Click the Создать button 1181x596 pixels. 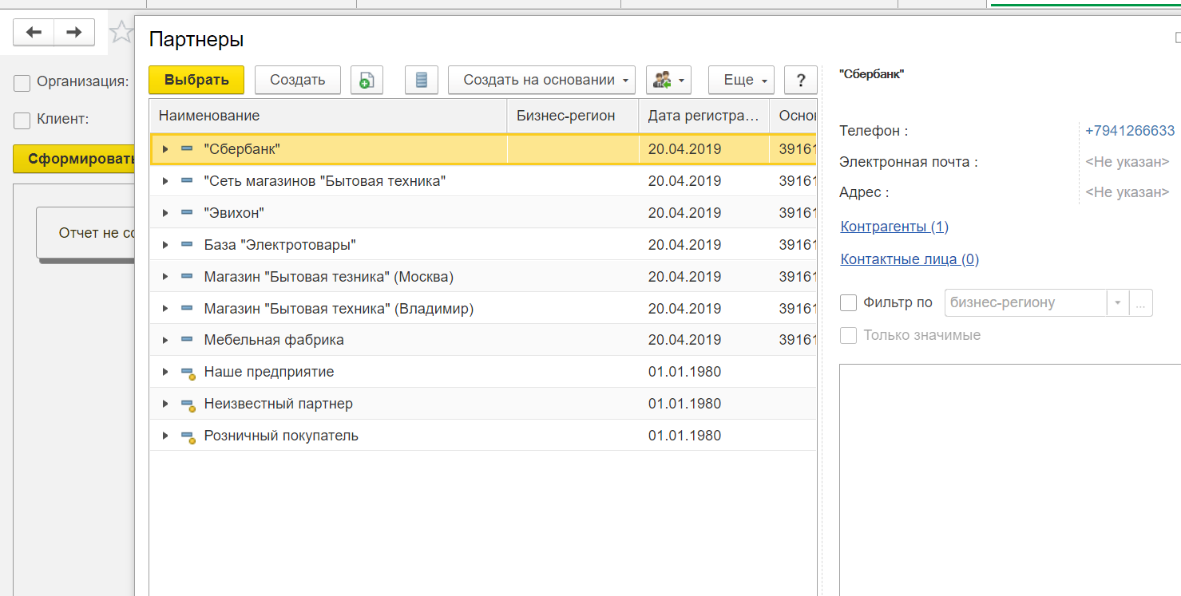pos(297,80)
